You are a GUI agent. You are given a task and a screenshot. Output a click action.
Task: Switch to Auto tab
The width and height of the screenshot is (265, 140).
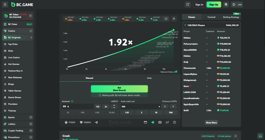[x=149, y=78]
